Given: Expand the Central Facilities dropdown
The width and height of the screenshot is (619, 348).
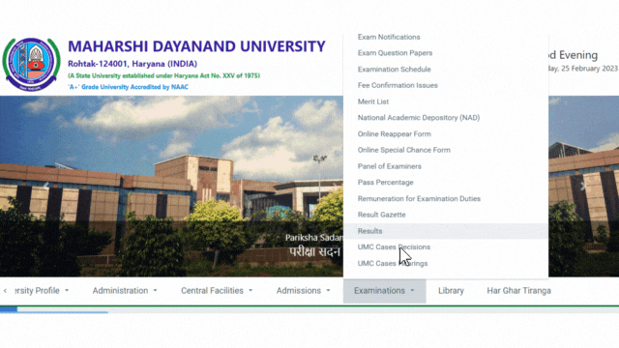Looking at the screenshot, I should pyautogui.click(x=217, y=291).
